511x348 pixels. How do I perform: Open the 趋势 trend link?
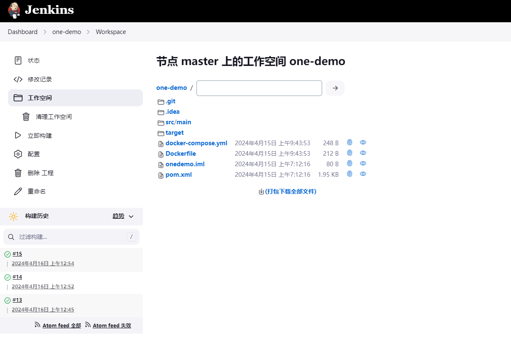119,216
